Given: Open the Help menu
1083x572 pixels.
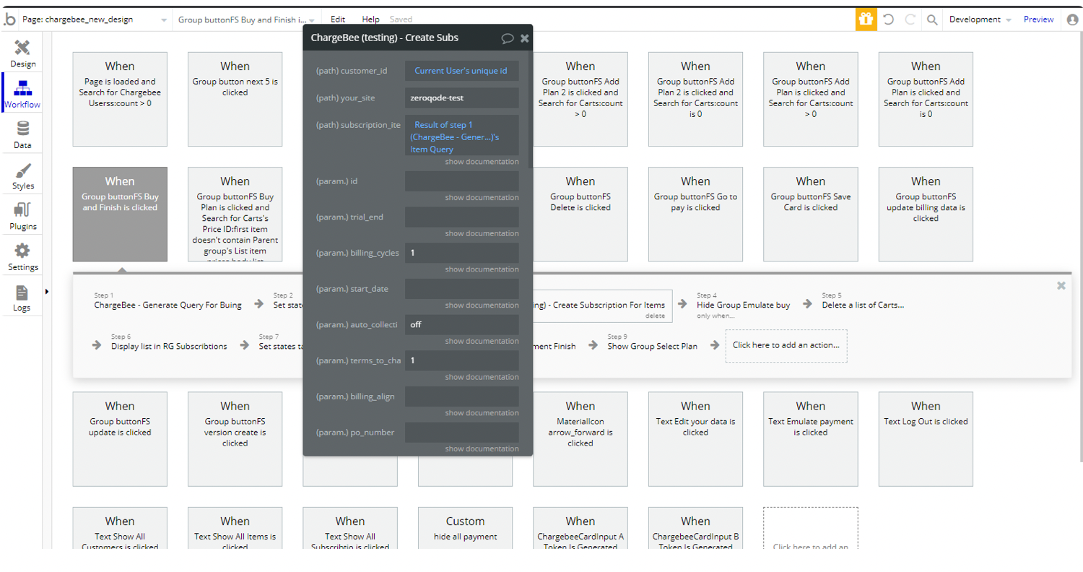Looking at the screenshot, I should click(x=370, y=19).
